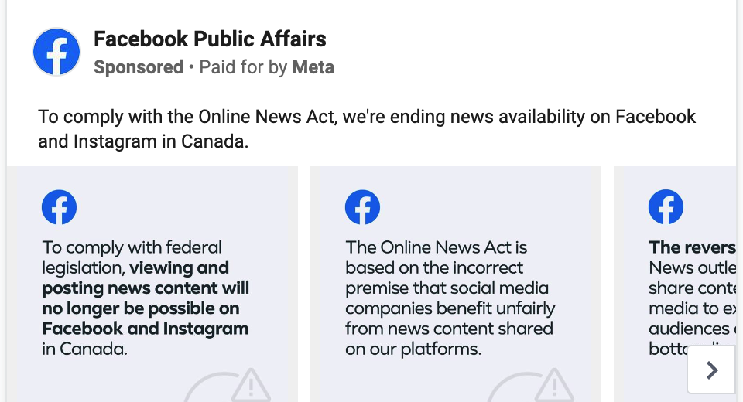Click gray arc graphic on second card
This screenshot has width=743, height=402.
coord(510,387)
